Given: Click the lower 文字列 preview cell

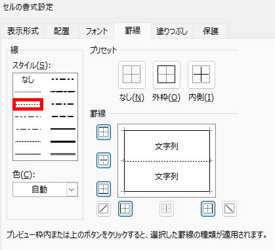Looking at the screenshot, I should pos(167,177).
